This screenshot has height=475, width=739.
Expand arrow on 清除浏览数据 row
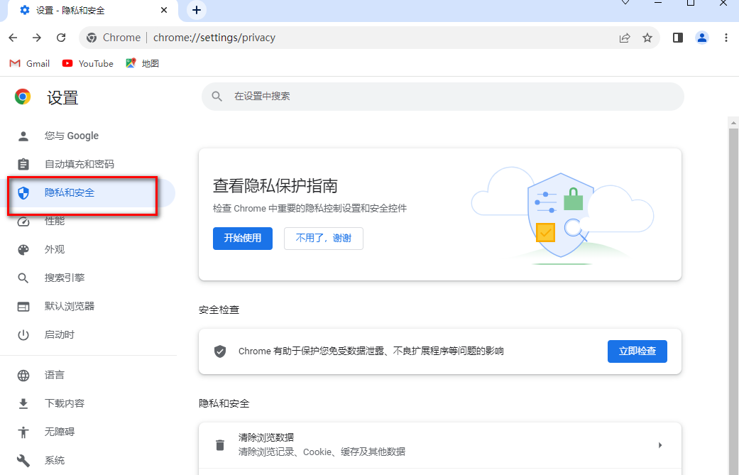[x=659, y=445]
